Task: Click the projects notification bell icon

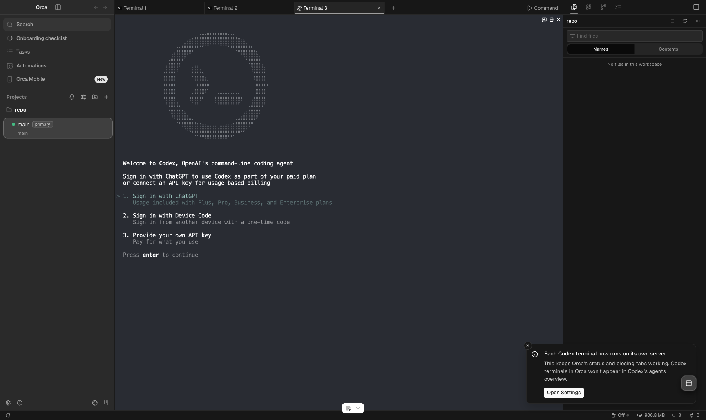Action: (72, 97)
